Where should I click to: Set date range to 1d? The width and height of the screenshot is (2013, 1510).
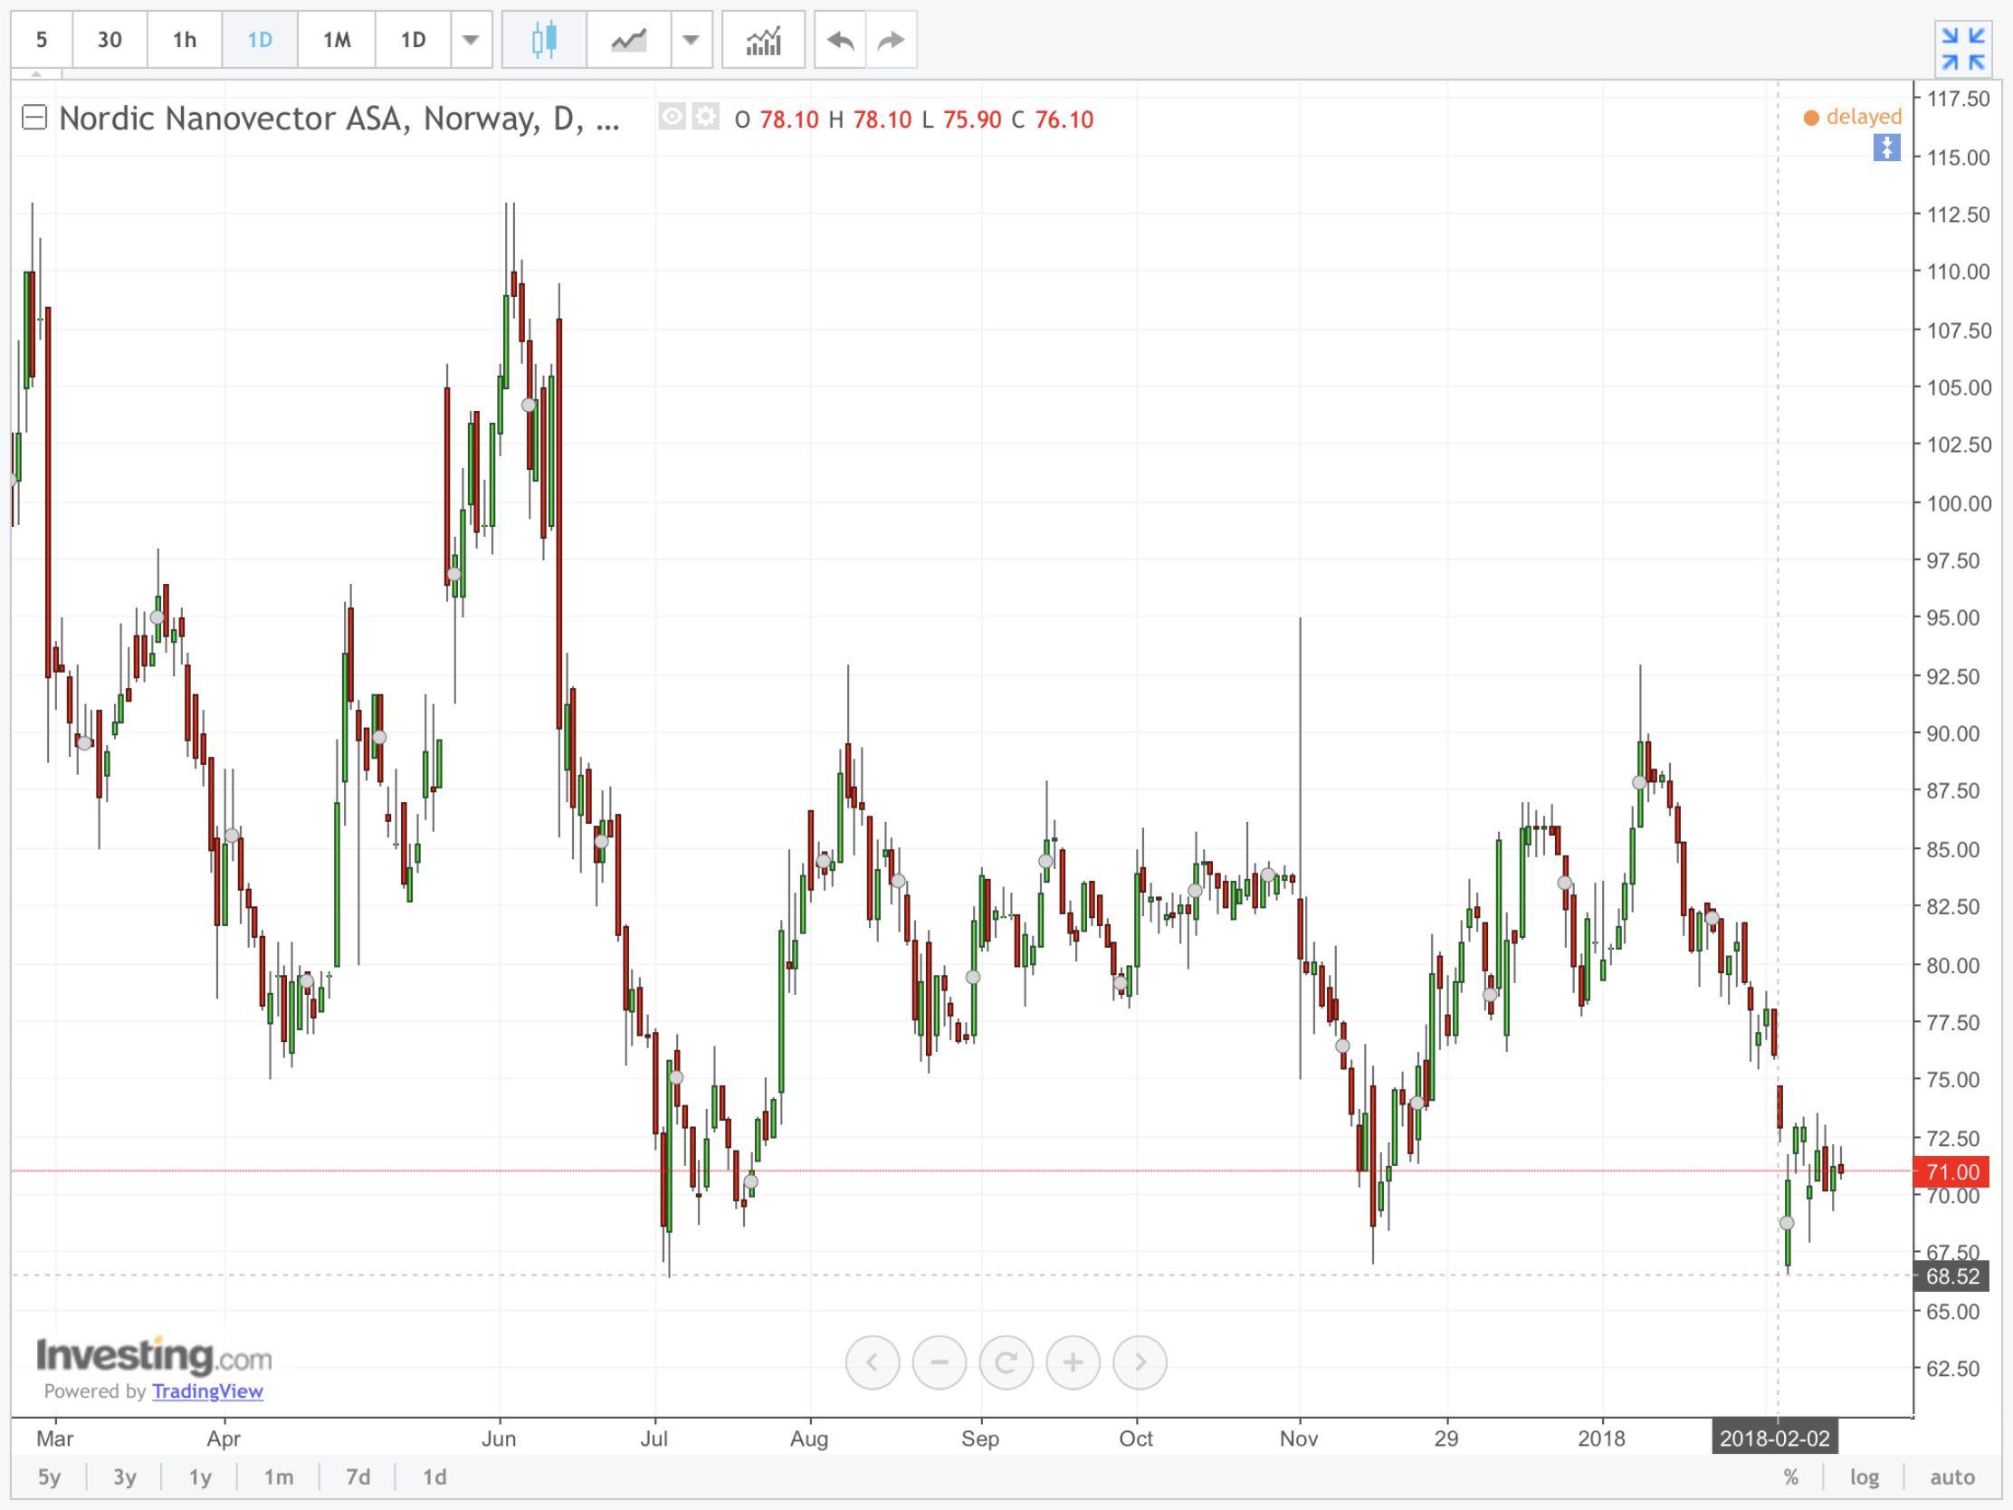434,1477
